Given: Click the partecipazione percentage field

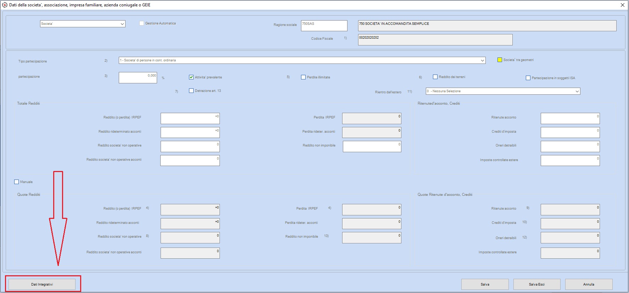Looking at the screenshot, I should [x=138, y=78].
